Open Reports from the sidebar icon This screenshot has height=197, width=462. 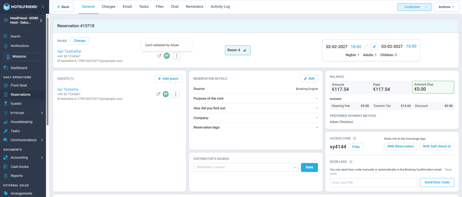pyautogui.click(x=5, y=176)
